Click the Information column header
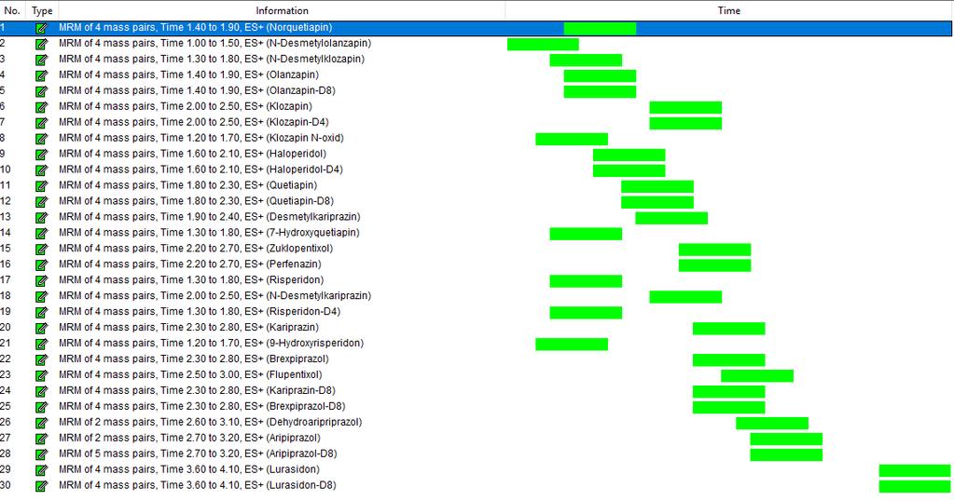 click(282, 10)
